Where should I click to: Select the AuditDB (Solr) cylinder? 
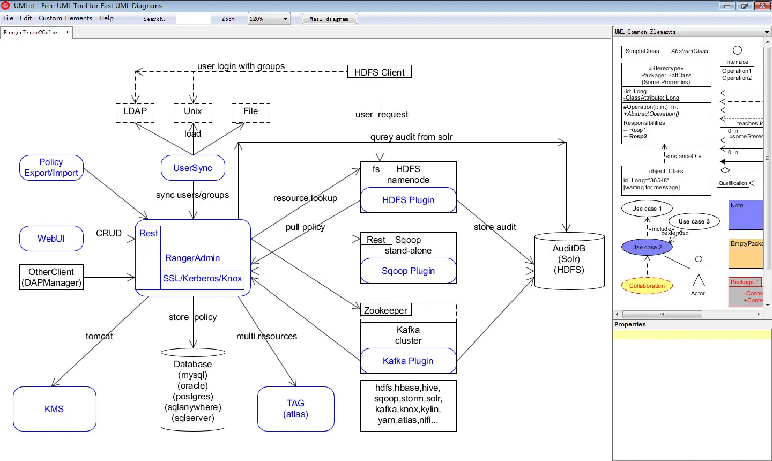click(x=569, y=261)
